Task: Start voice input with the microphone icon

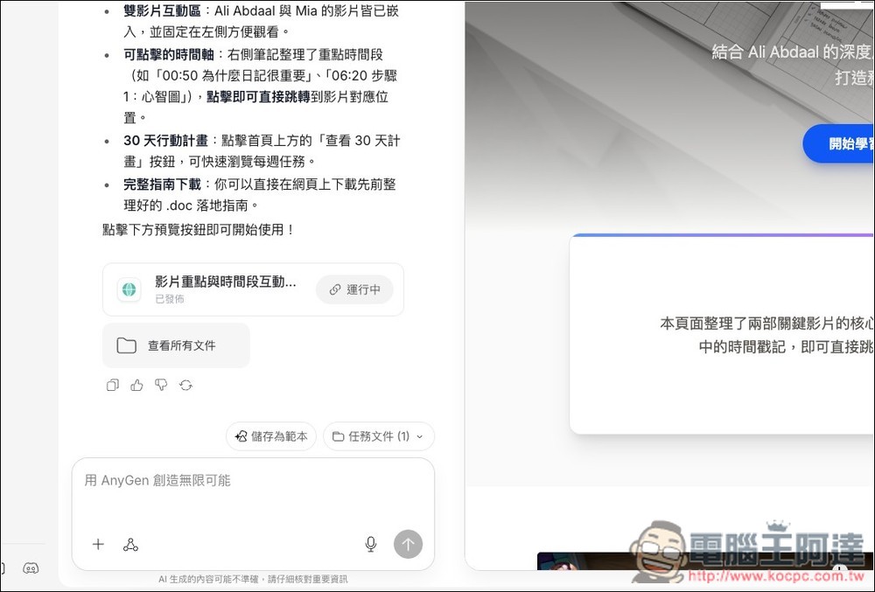Action: [370, 544]
